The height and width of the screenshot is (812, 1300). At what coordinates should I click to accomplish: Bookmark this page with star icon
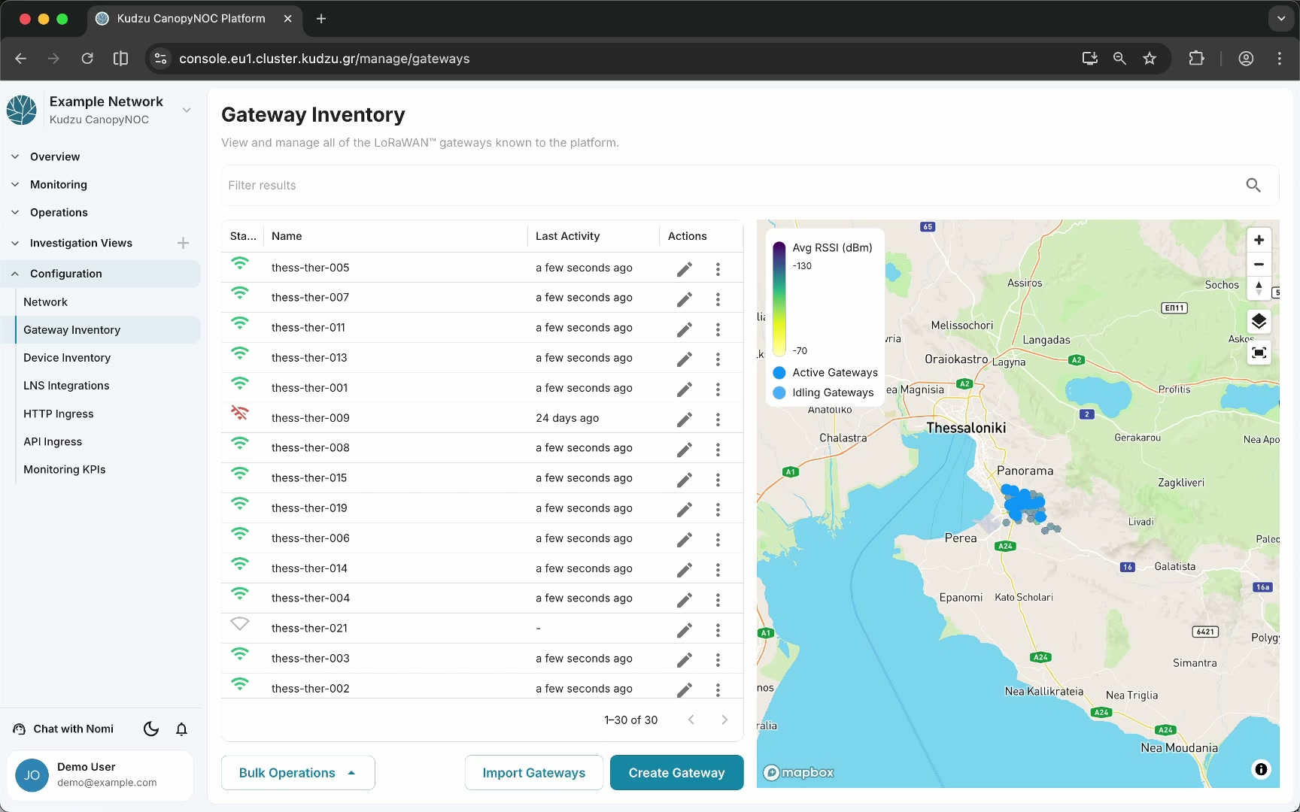point(1150,59)
